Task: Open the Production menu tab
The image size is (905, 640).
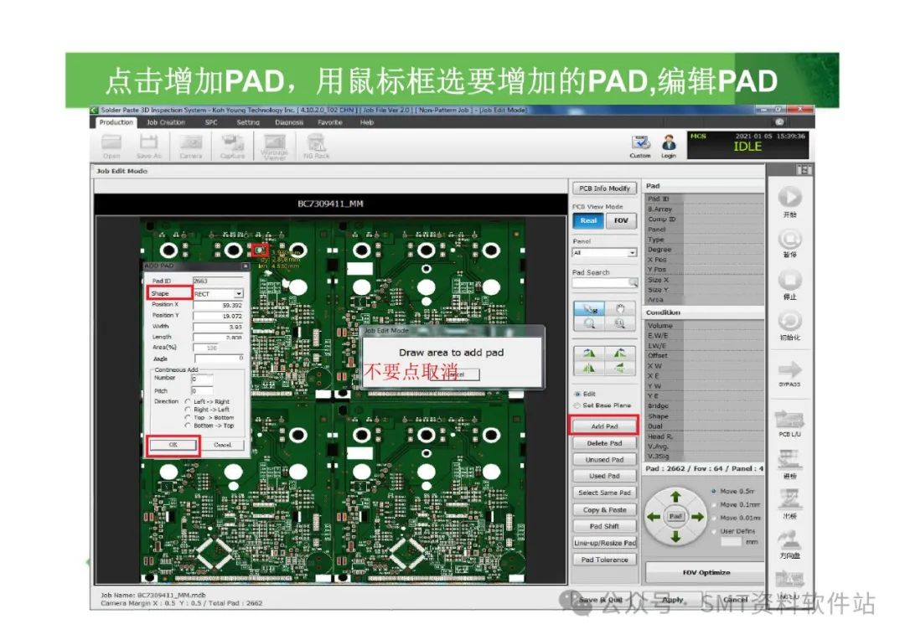Action: click(116, 122)
